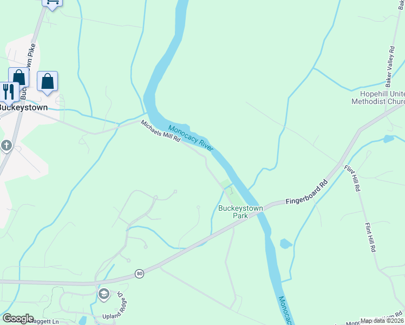
Task: Click the Google logo
Action: tap(18, 318)
